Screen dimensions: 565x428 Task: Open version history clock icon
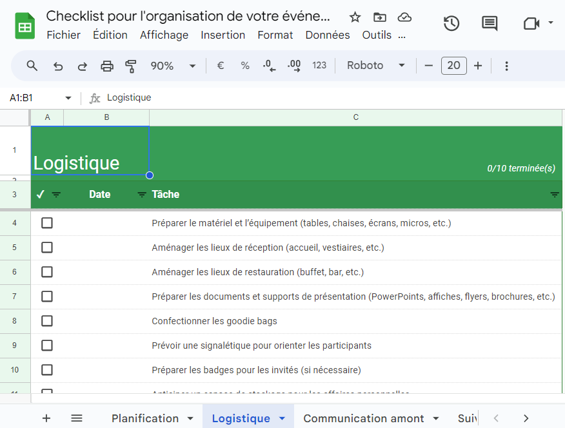pyautogui.click(x=451, y=24)
